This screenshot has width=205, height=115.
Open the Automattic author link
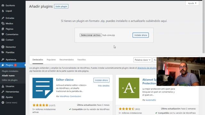pyautogui.click(x=151, y=100)
